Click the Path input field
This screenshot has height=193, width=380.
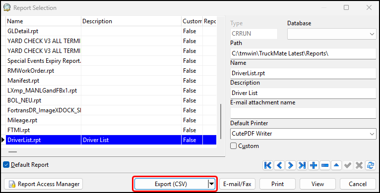pos(303,53)
